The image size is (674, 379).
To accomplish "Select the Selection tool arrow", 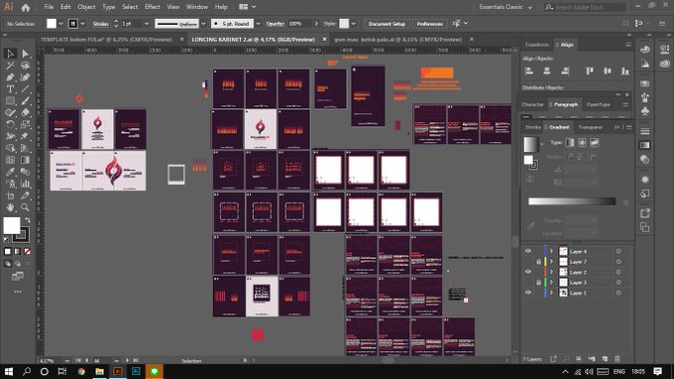I will tap(10, 54).
